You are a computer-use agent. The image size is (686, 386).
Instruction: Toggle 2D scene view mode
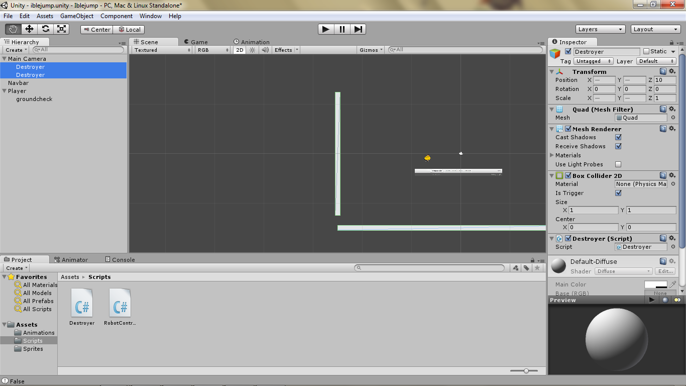(x=240, y=50)
